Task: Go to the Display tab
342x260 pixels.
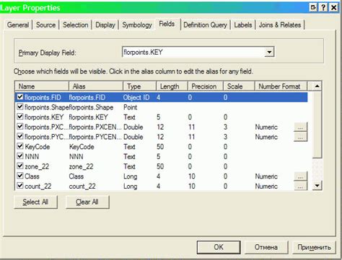Action: coord(105,24)
